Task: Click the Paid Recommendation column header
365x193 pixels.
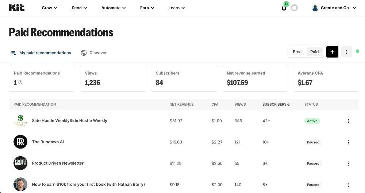Action: (35, 104)
